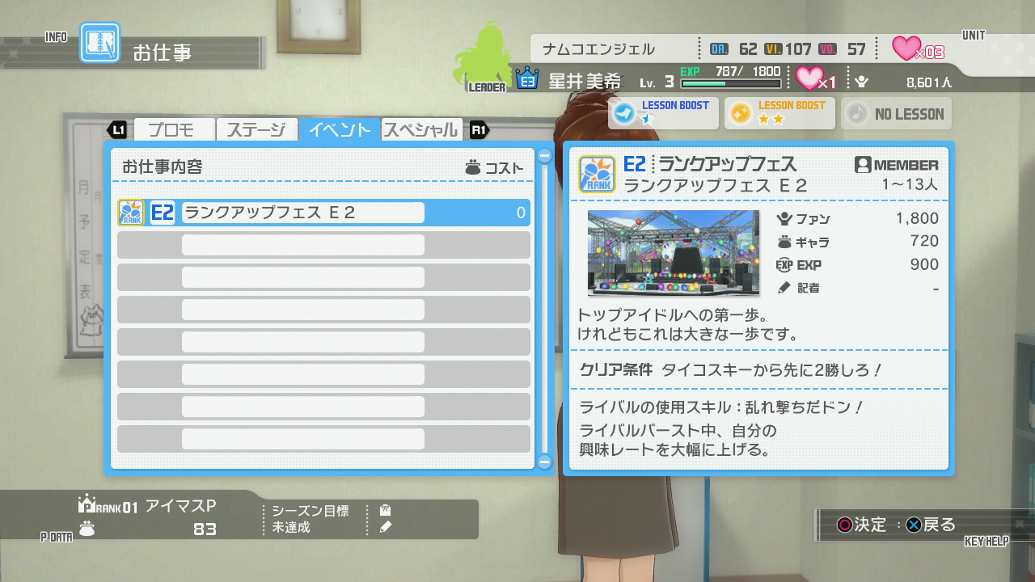1035x582 pixels.
Task: Click the producer money purse icon
Action: click(x=87, y=529)
